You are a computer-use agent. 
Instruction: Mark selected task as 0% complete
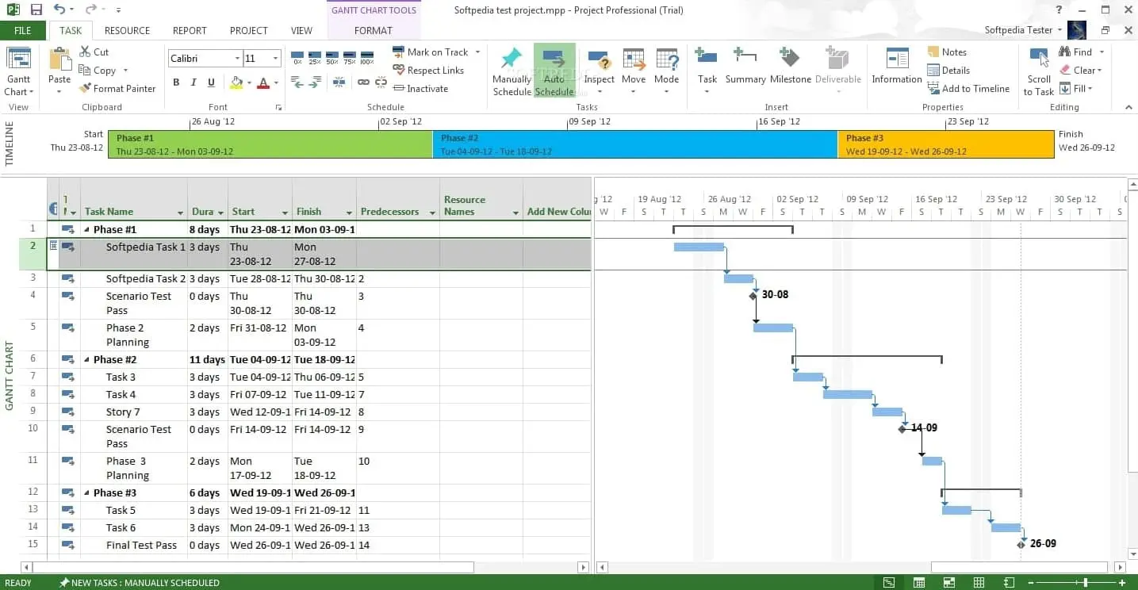coord(297,58)
